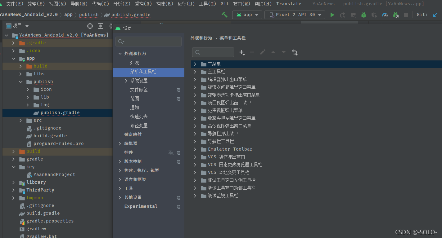
Task: Open the 重构(R) menu
Action: point(143,4)
